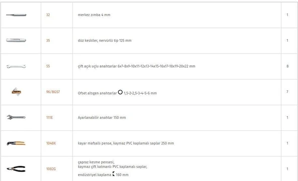Click the adjustable wrench image
The width and height of the screenshot is (298, 181).
pos(16,117)
